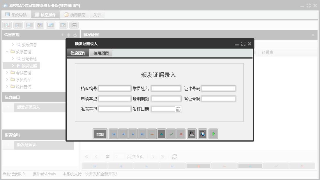This screenshot has height=180, width=320.
Task: Click the red minus delete record icon
Action: (152, 134)
